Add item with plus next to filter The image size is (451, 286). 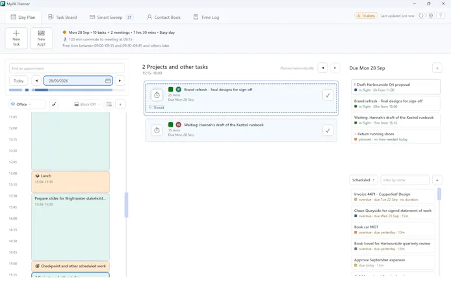coord(437,180)
